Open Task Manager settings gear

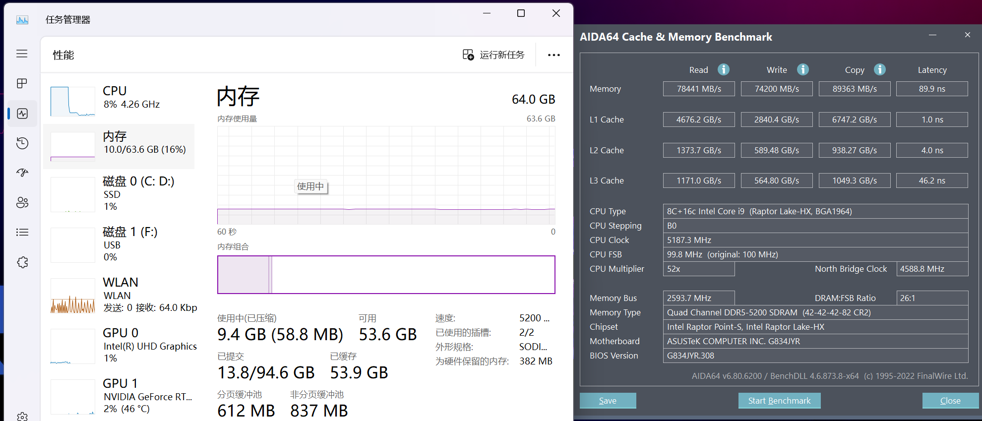22,417
